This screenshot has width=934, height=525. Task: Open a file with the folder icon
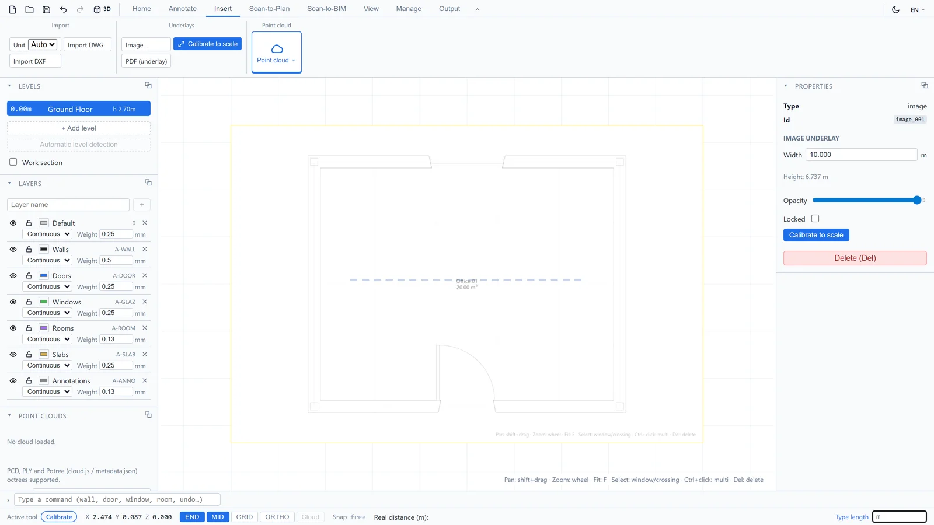coord(29,9)
